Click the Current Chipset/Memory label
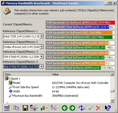 17,24
